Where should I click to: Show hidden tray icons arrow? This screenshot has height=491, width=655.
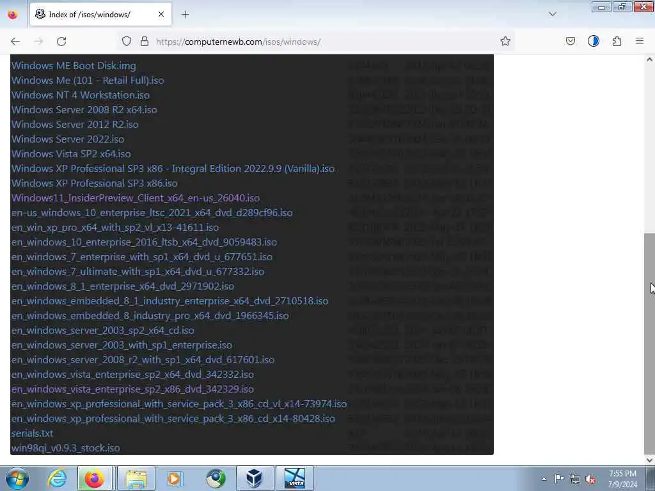click(544, 479)
